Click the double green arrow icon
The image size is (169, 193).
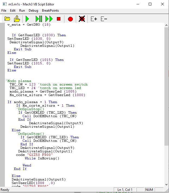[x=49, y=19]
